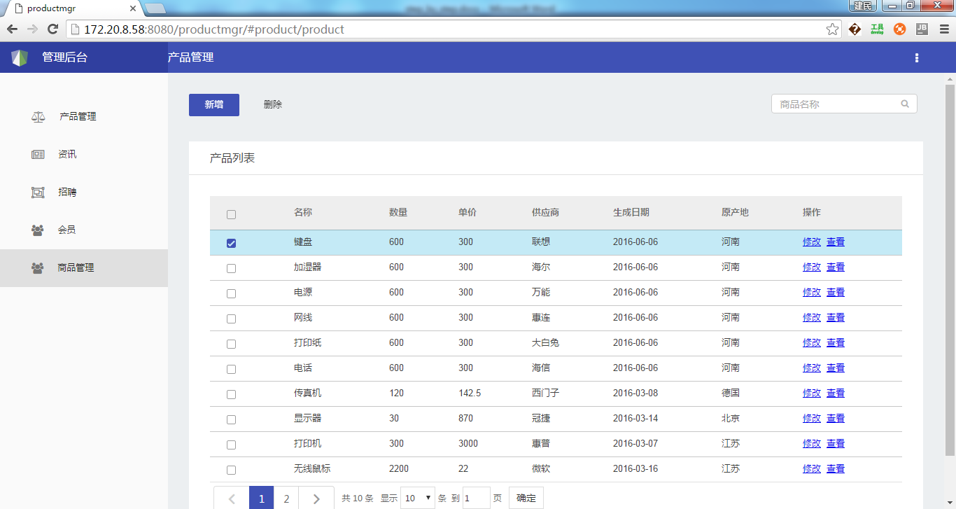The width and height of the screenshot is (956, 509).
Task: Go to next page using right chevron
Action: click(x=316, y=498)
